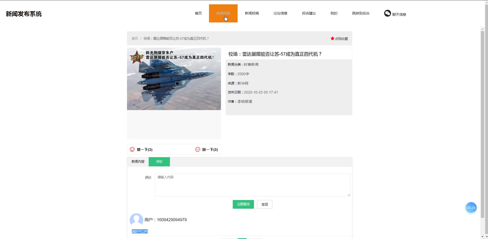Click the user avatar for 1609429094979
The height and width of the screenshot is (239, 488).
[x=136, y=220]
